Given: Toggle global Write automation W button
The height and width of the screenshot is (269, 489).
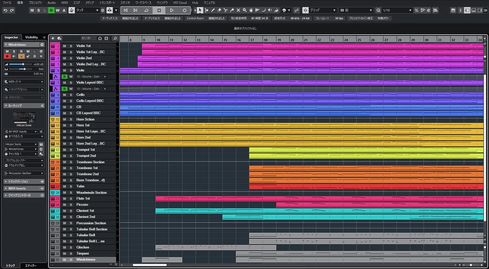Looking at the screenshot, I should point(57,10).
